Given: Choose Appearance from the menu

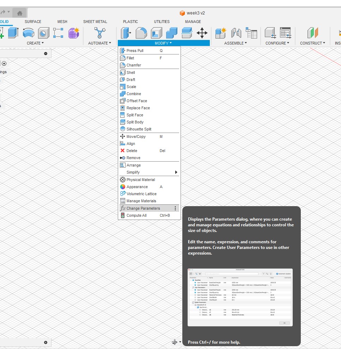Looking at the screenshot, I should coord(149,187).
